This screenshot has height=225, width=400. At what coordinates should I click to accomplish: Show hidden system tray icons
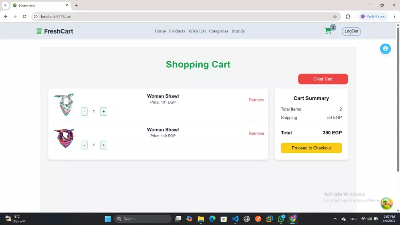coord(335,219)
